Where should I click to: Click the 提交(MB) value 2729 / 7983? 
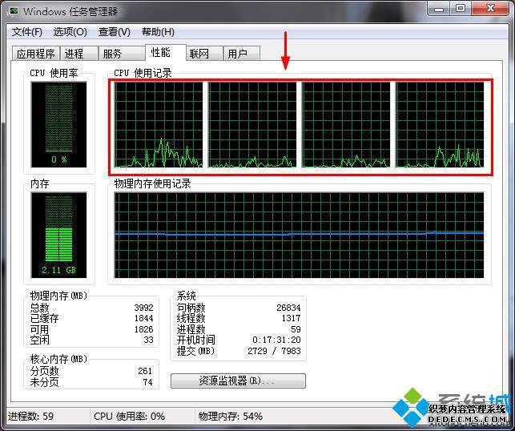coord(274,351)
